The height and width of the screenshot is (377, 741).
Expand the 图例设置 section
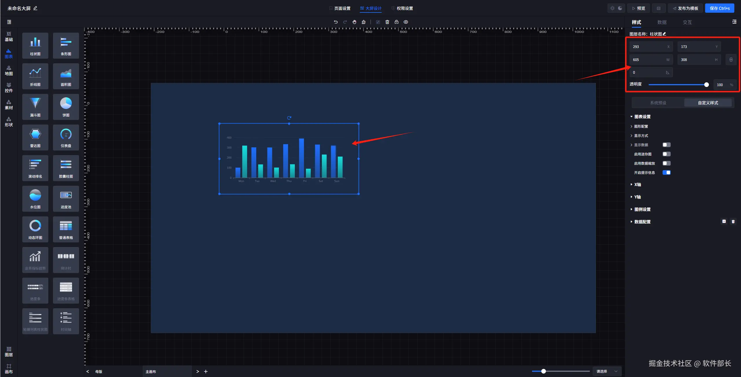(642, 209)
